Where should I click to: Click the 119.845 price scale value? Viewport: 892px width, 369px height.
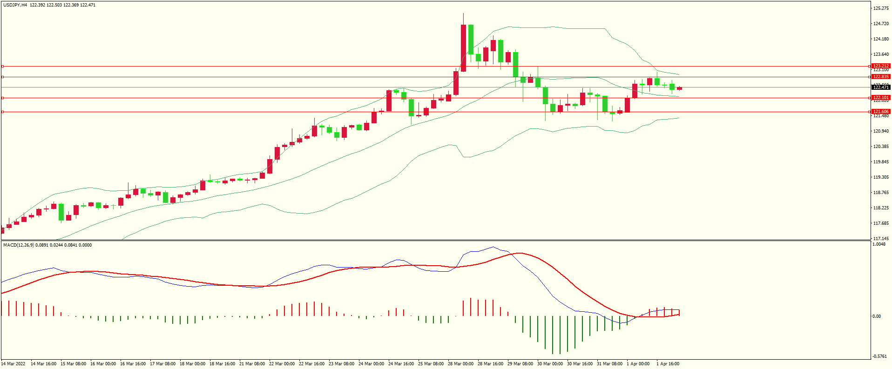pos(881,162)
